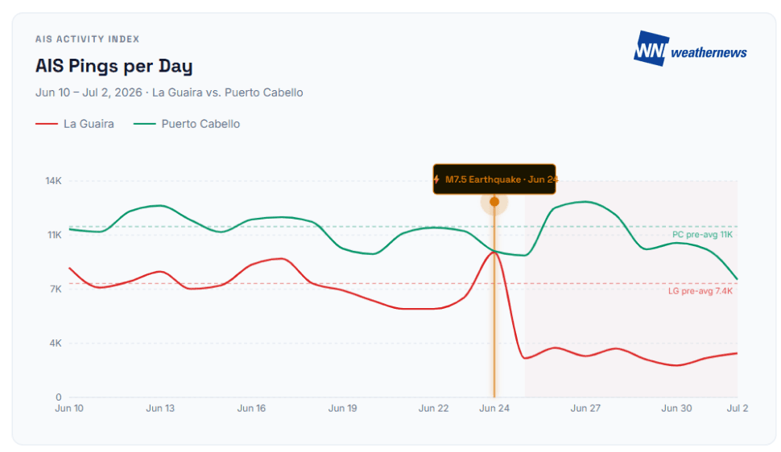
Task: Click the 'AIS Pings per Day' title
Action: [114, 66]
